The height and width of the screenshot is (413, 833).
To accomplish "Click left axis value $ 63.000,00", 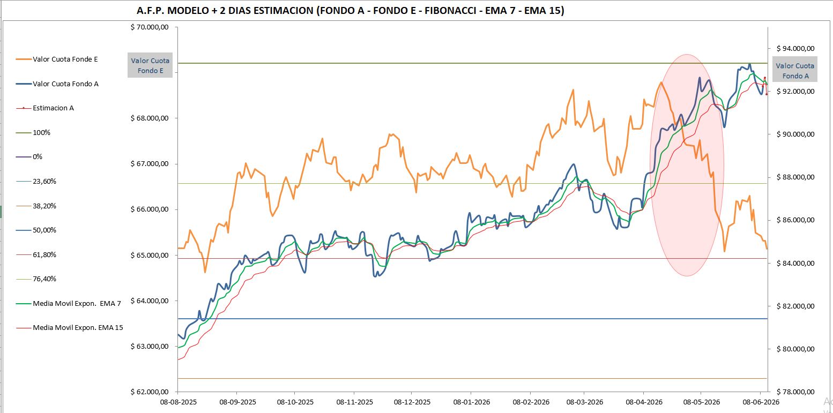I will pos(150,346).
